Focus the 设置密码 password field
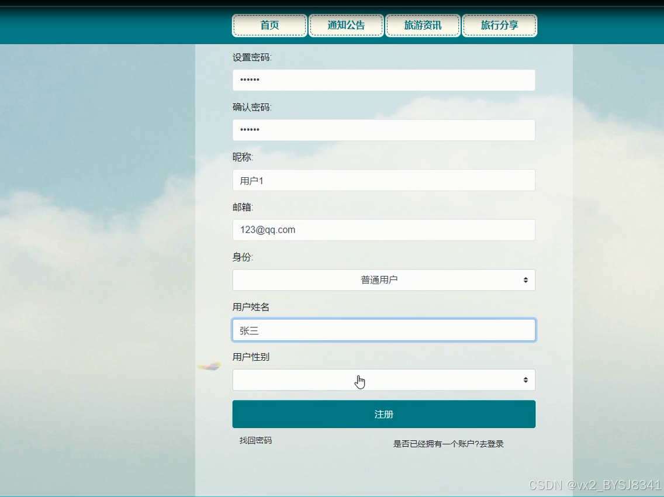Screen dimensions: 664x497 (x=383, y=80)
